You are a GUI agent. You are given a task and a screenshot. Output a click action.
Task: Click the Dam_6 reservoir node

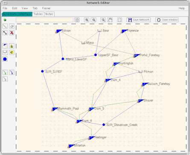point(79,121)
